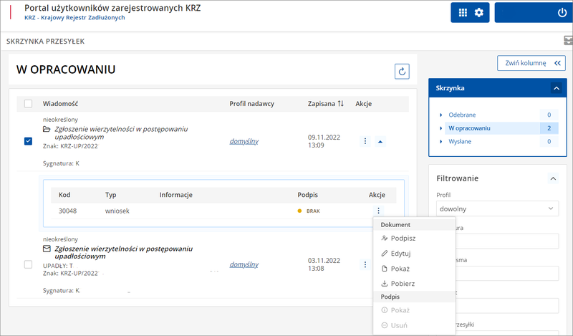Uncheck the first message checkbox
This screenshot has height=336, width=573.
click(29, 141)
